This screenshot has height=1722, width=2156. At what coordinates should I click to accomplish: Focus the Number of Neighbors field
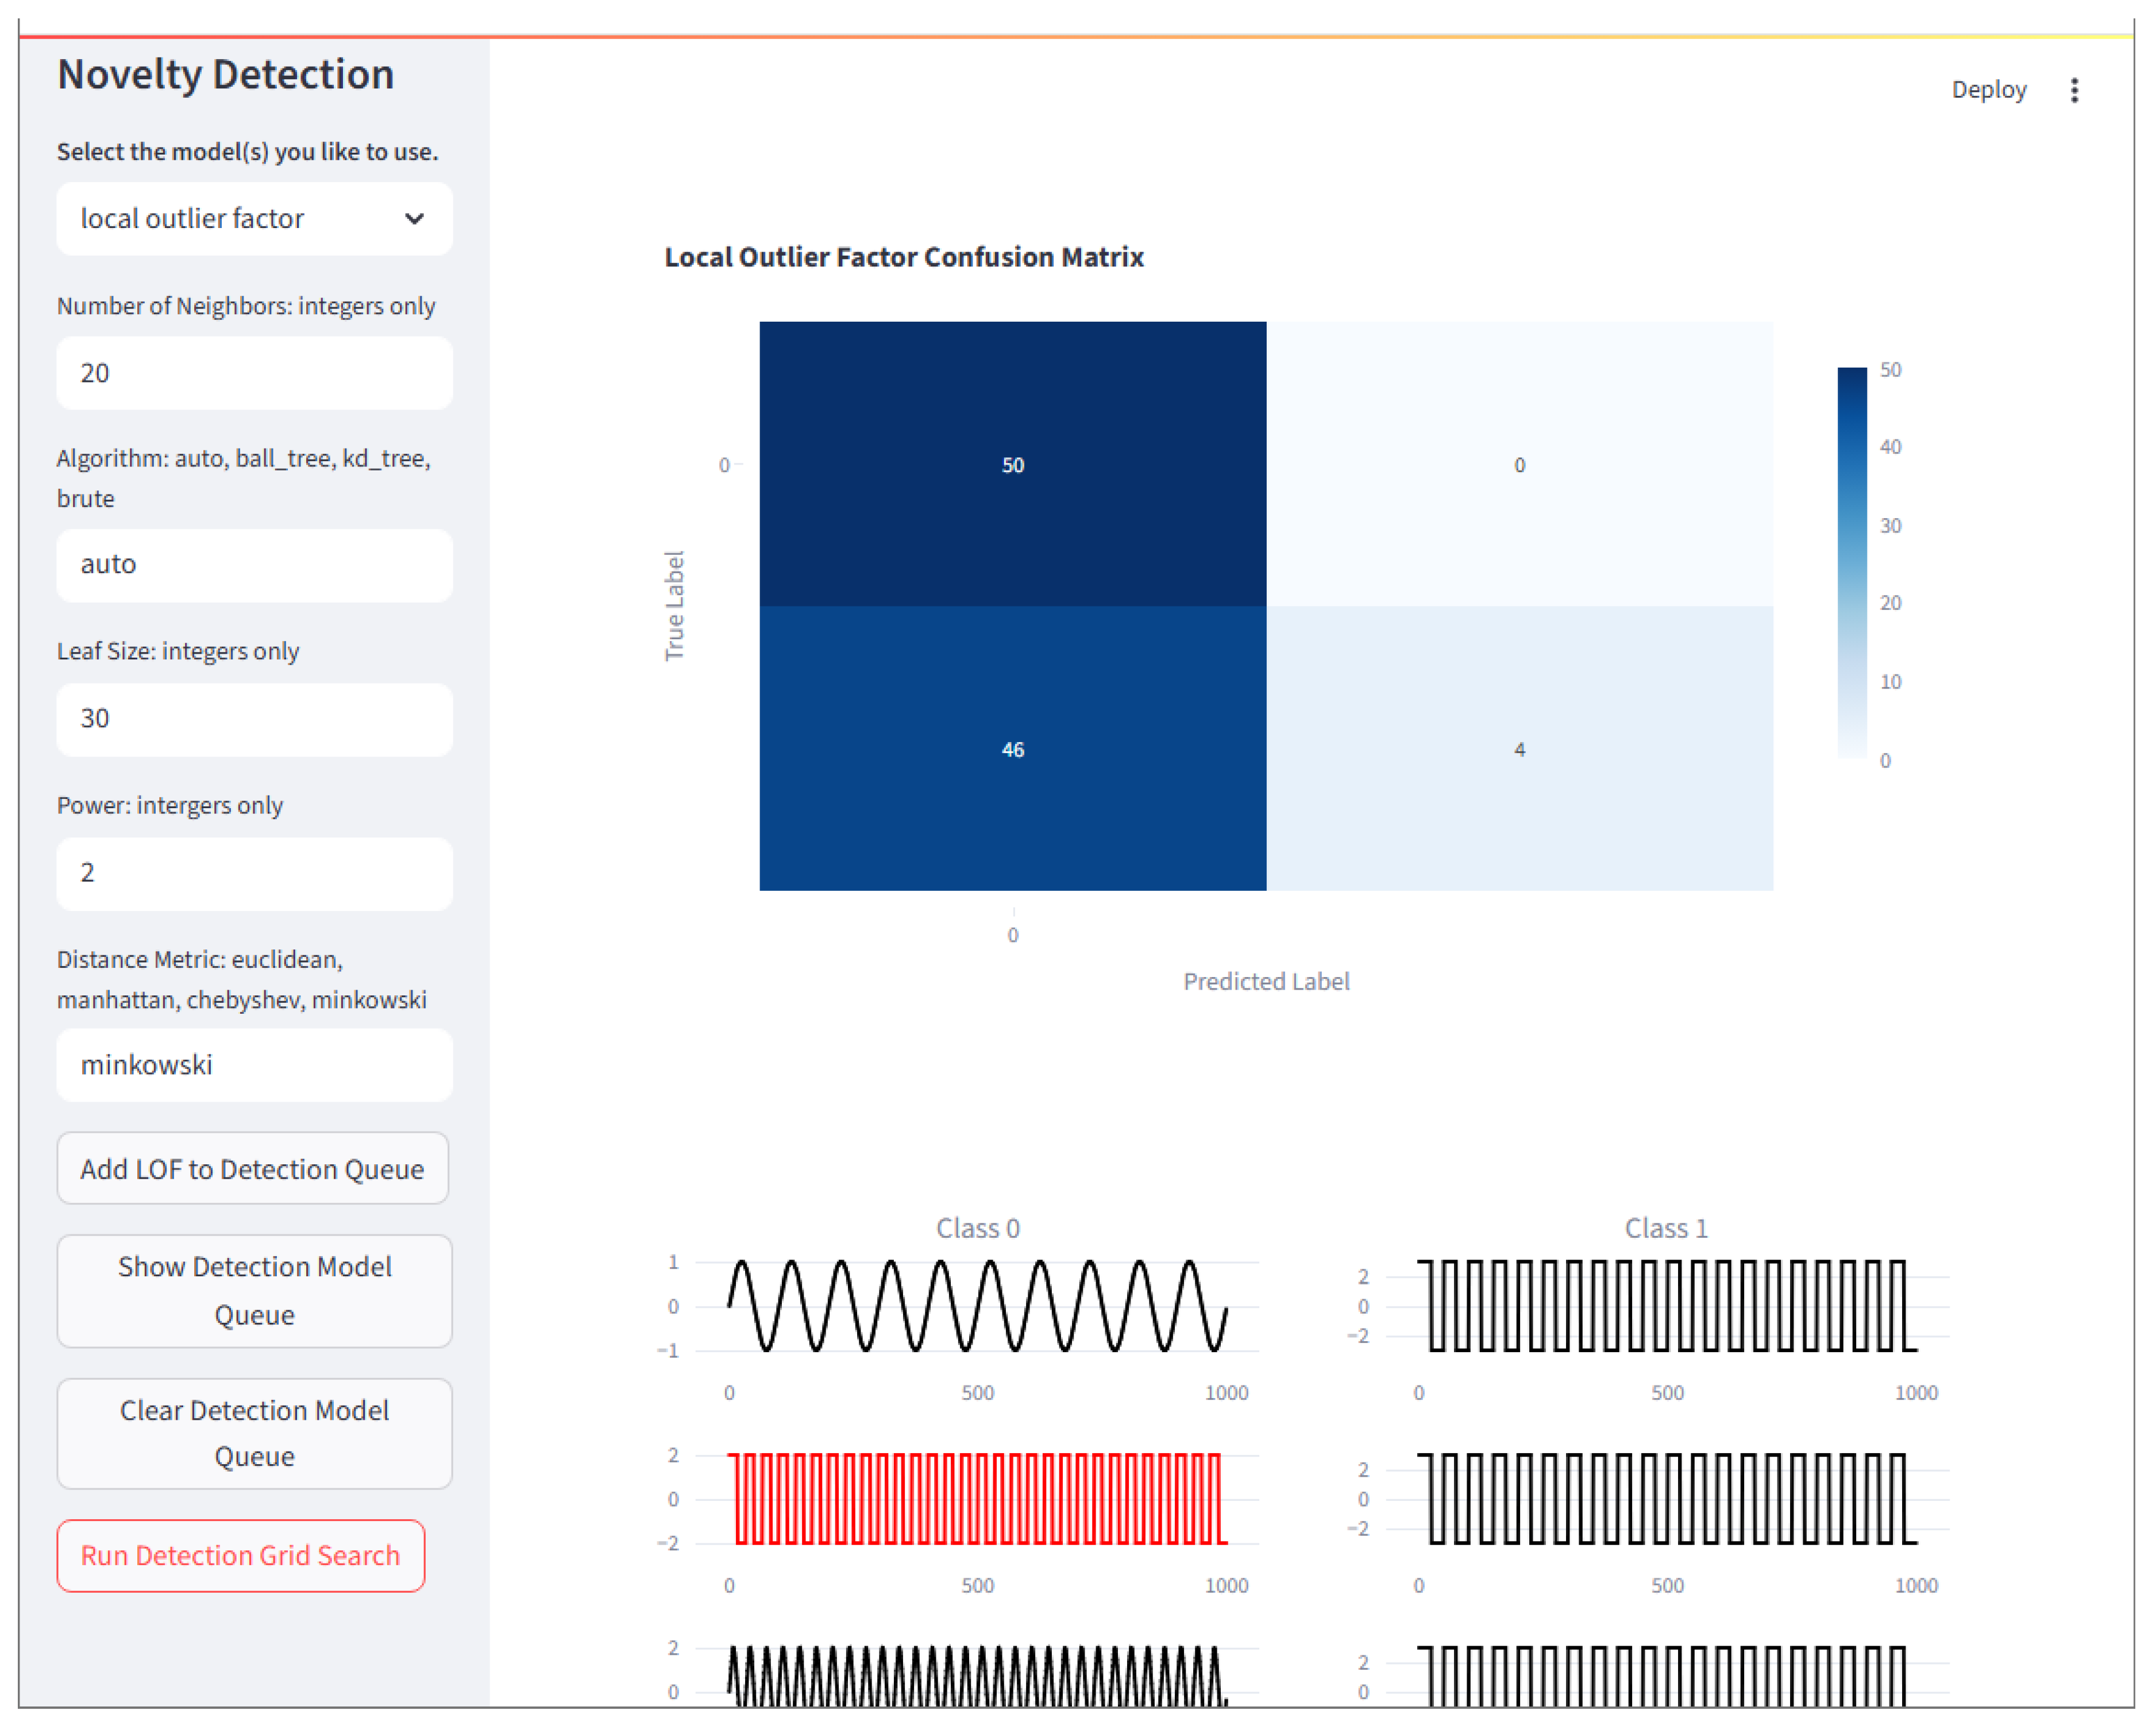point(254,373)
